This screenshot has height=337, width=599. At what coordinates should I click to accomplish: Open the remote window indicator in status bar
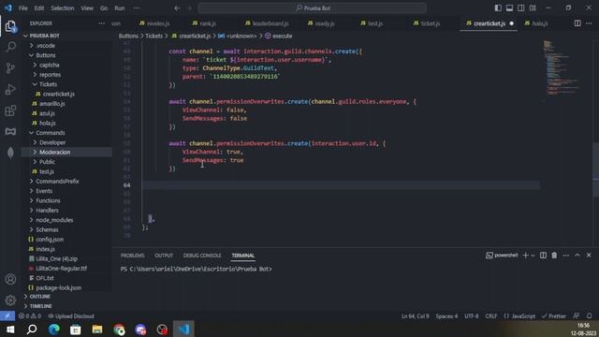click(x=7, y=316)
